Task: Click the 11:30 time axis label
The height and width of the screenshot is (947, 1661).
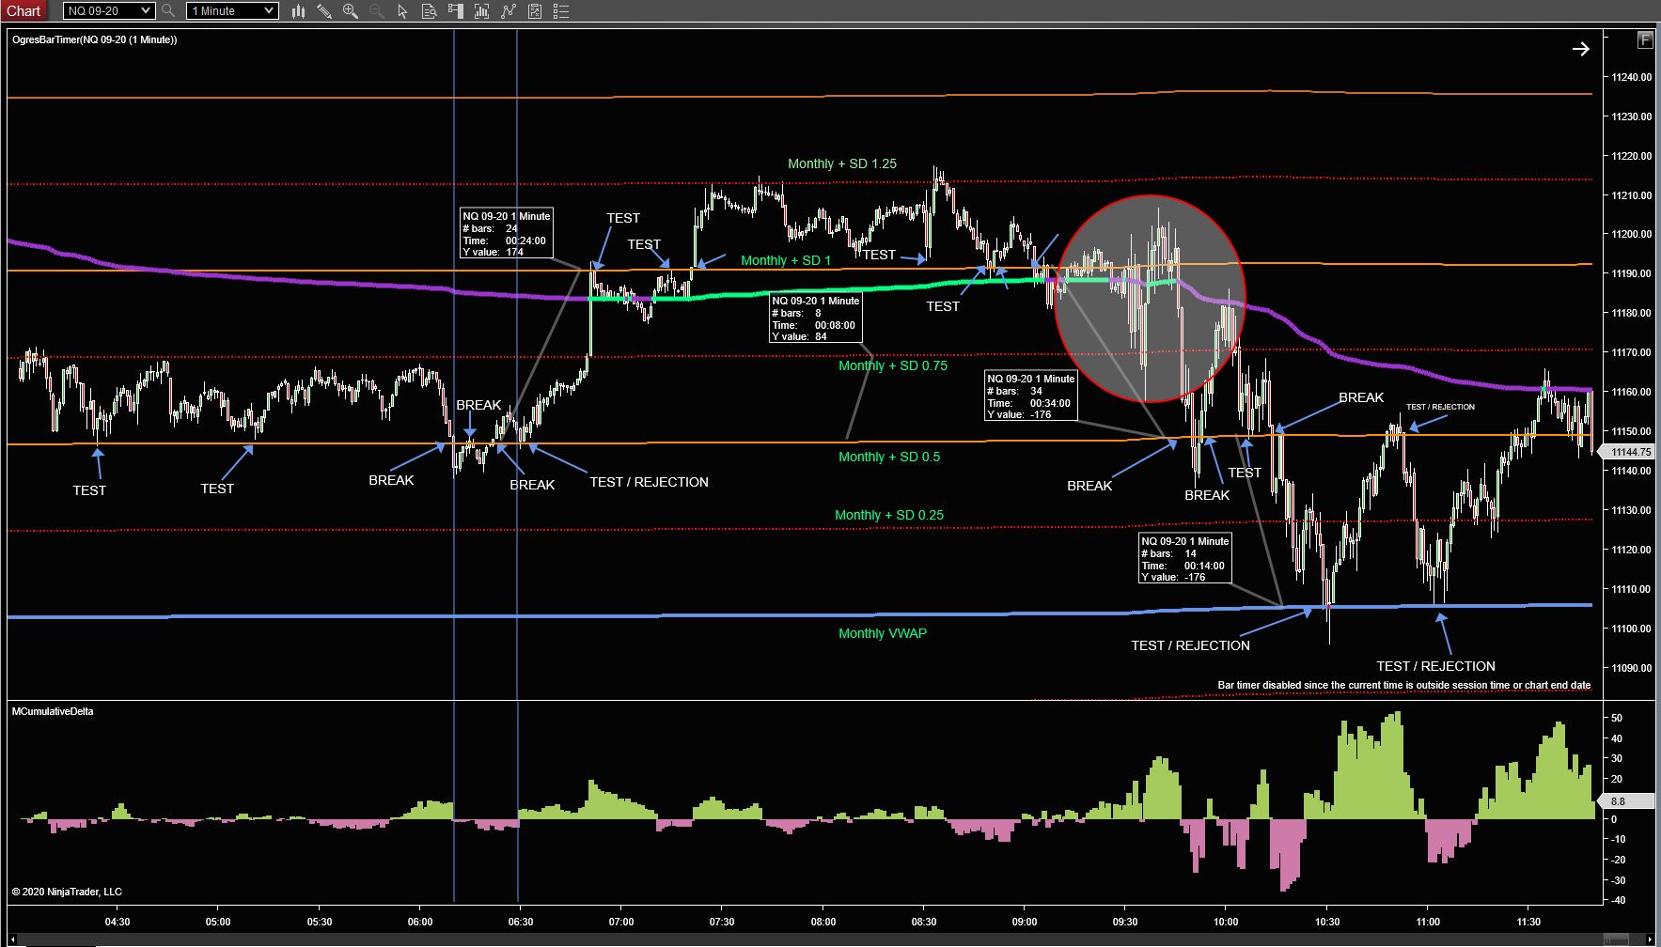Action: 1528,922
